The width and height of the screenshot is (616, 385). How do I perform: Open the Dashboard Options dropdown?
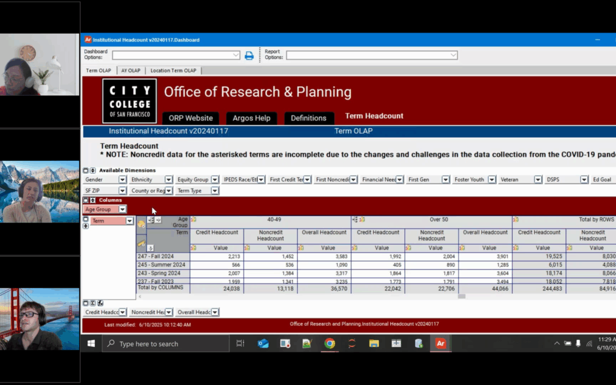coord(236,55)
